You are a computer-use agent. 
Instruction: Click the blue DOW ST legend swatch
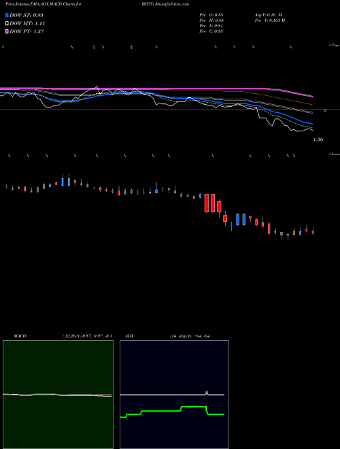[x=7, y=15]
